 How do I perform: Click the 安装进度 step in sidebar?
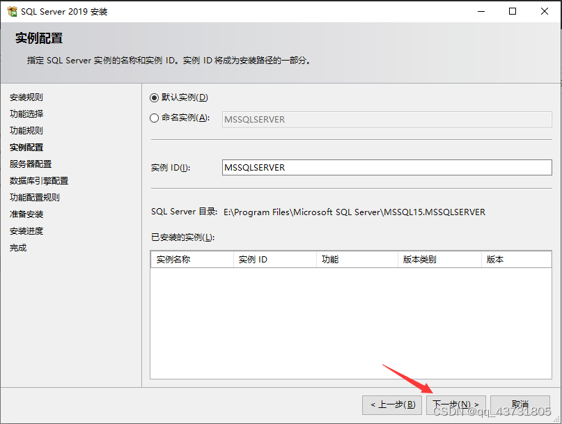click(26, 231)
